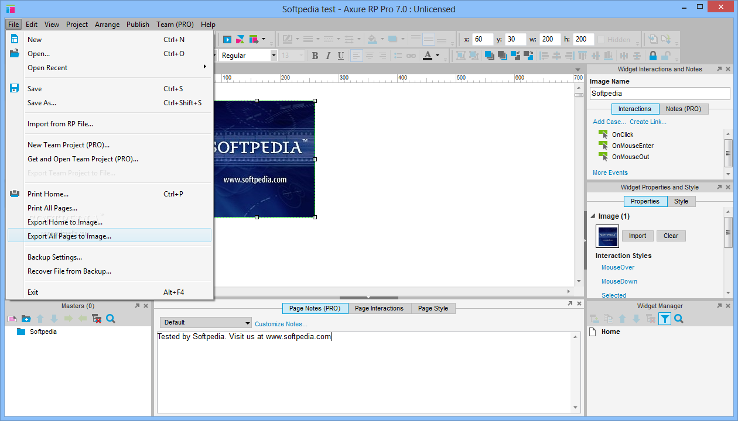Click More Events link
This screenshot has height=421, width=738.
(x=610, y=172)
